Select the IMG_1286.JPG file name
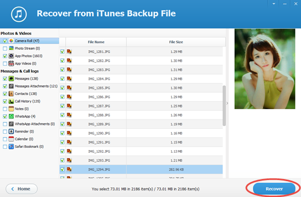 pos(99,97)
